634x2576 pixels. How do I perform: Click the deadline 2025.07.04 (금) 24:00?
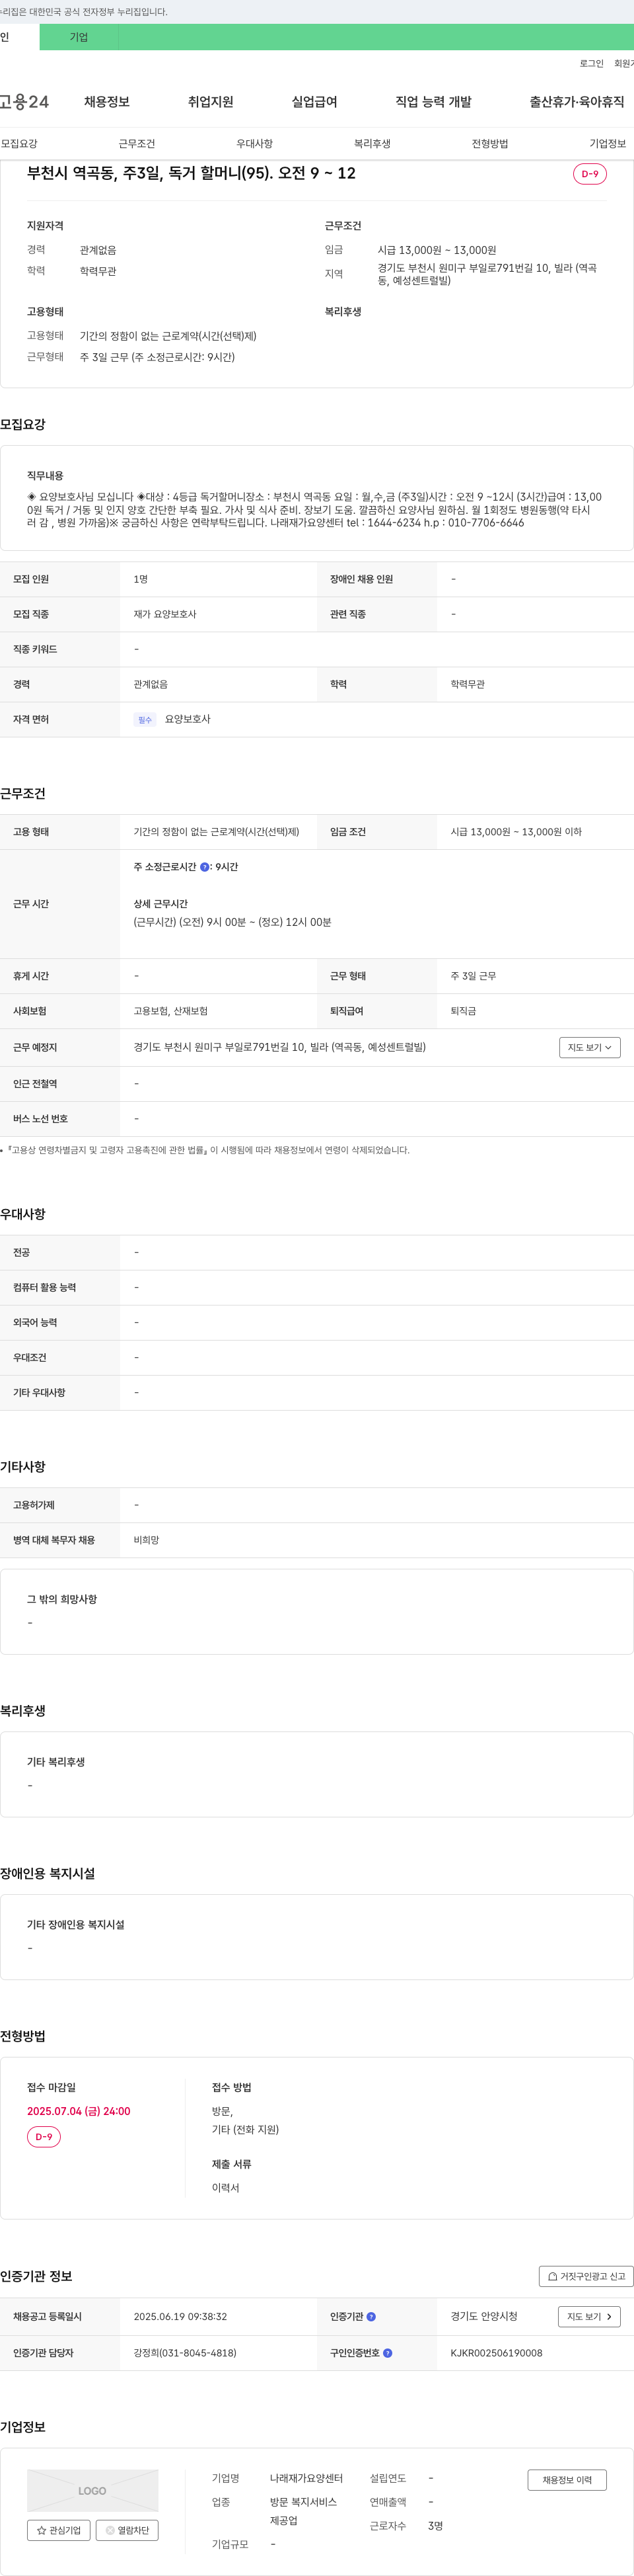click(x=79, y=2111)
